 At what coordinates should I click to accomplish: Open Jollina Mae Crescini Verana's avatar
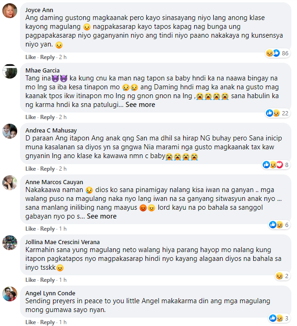tap(10, 243)
